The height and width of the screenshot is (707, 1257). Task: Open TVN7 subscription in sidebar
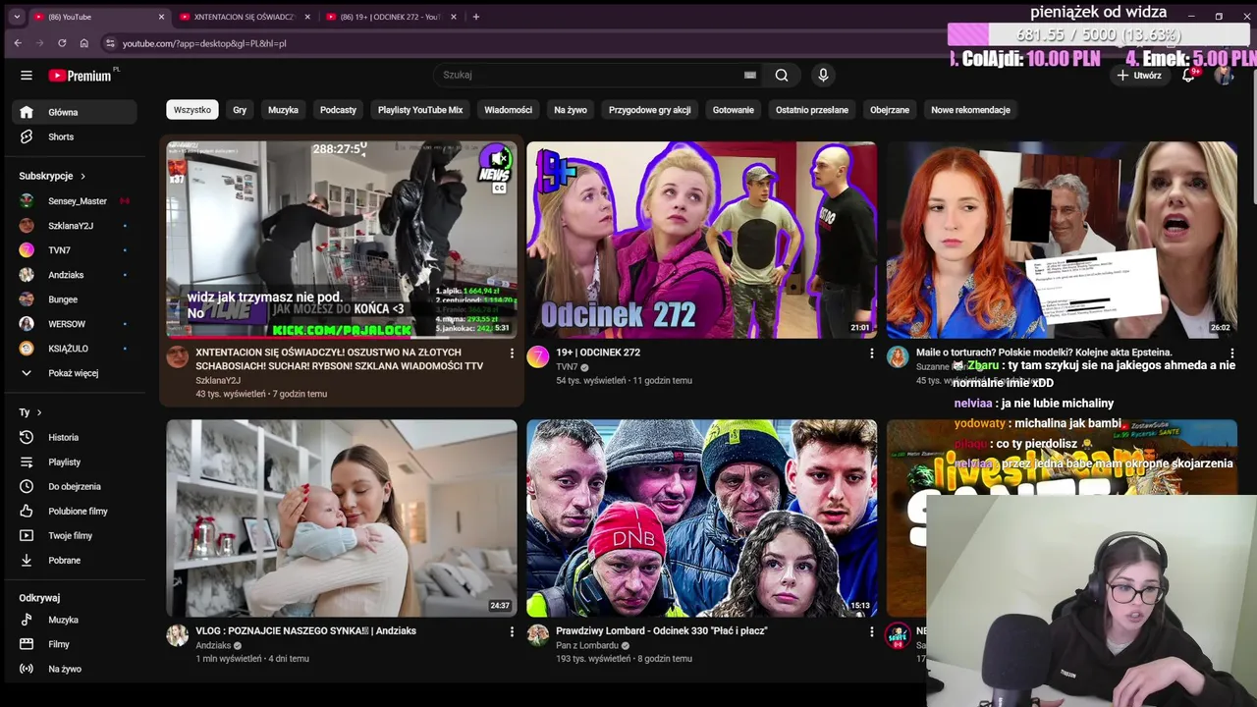75,250
